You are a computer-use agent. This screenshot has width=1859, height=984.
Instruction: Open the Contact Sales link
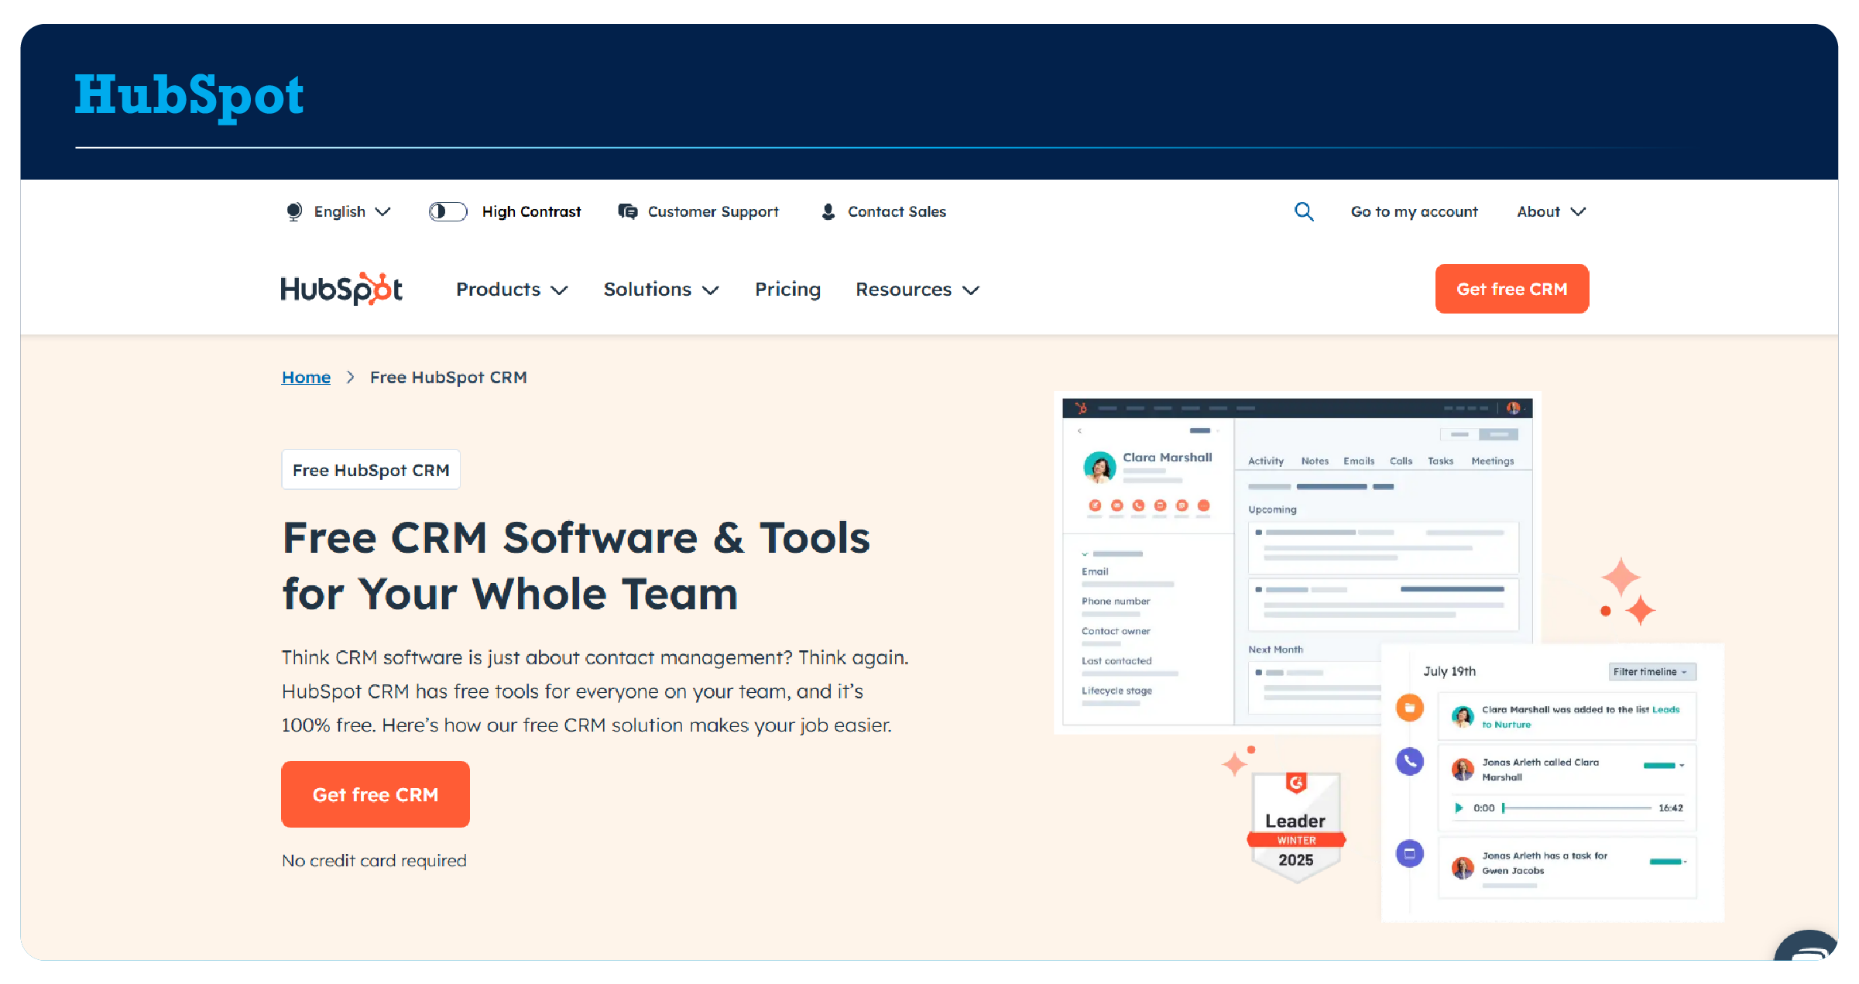897,211
